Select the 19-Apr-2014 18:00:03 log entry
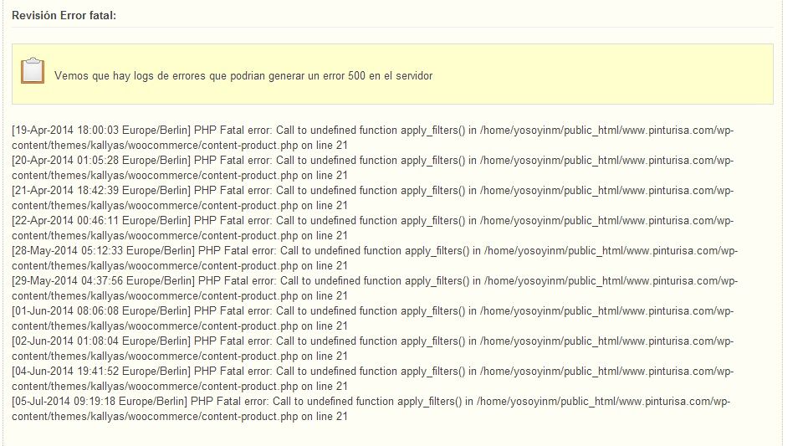Screen dimensions: 803x446 [x=373, y=138]
